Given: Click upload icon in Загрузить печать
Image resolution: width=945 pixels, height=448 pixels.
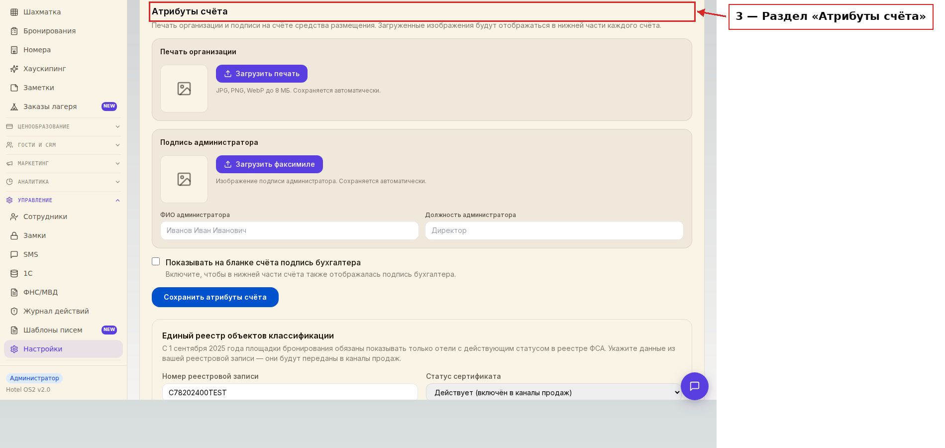Looking at the screenshot, I should coord(228,74).
